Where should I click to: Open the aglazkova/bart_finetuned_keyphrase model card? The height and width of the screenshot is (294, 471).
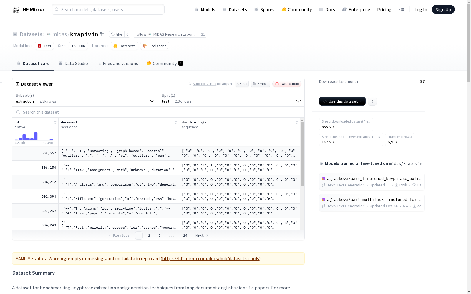tap(372, 182)
